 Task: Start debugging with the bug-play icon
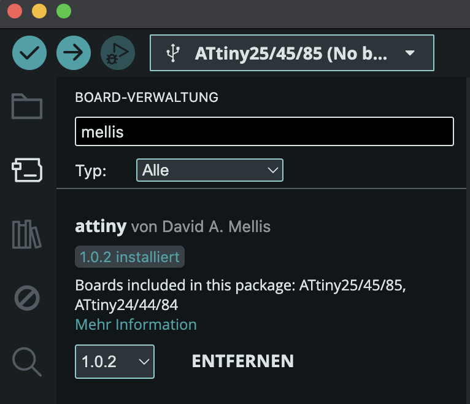pos(118,53)
